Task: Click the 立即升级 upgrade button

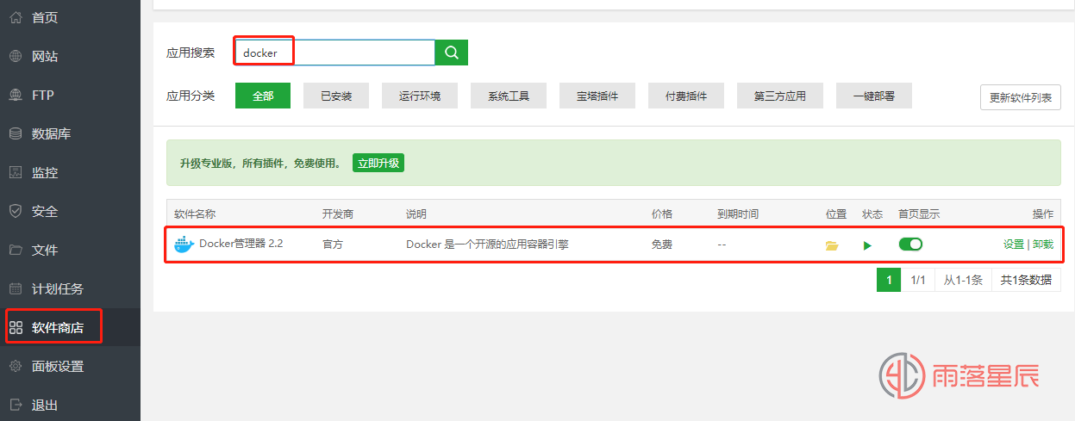Action: point(378,163)
